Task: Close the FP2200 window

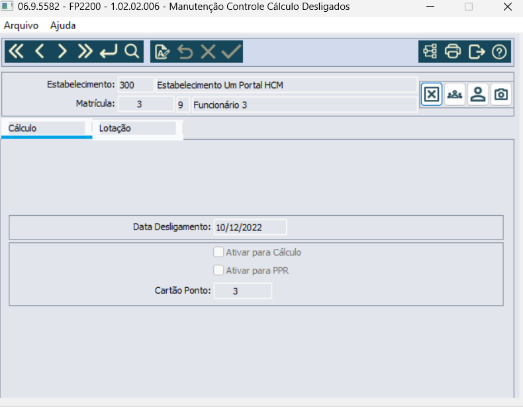Action: click(x=508, y=7)
